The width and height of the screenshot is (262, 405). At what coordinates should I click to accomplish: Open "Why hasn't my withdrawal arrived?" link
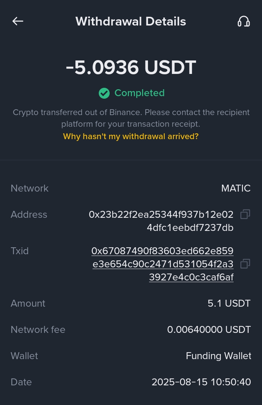pos(131,137)
